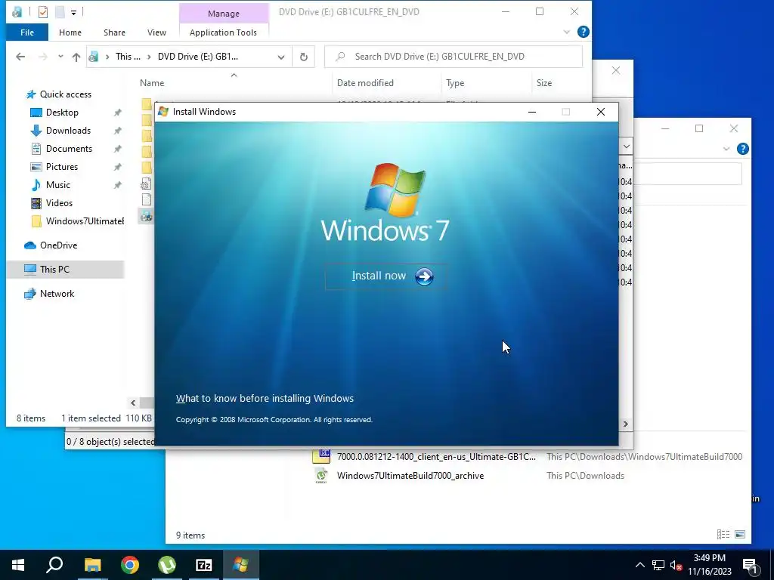Expand the address bar history dropdown
The width and height of the screenshot is (774, 580).
pos(281,57)
